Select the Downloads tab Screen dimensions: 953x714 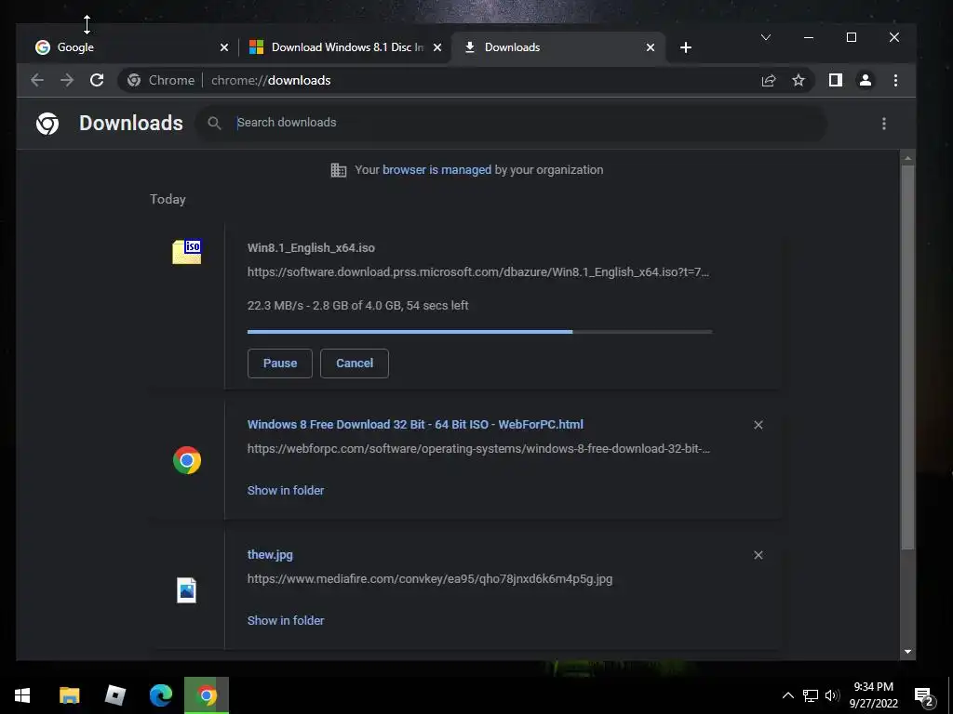coord(558,47)
